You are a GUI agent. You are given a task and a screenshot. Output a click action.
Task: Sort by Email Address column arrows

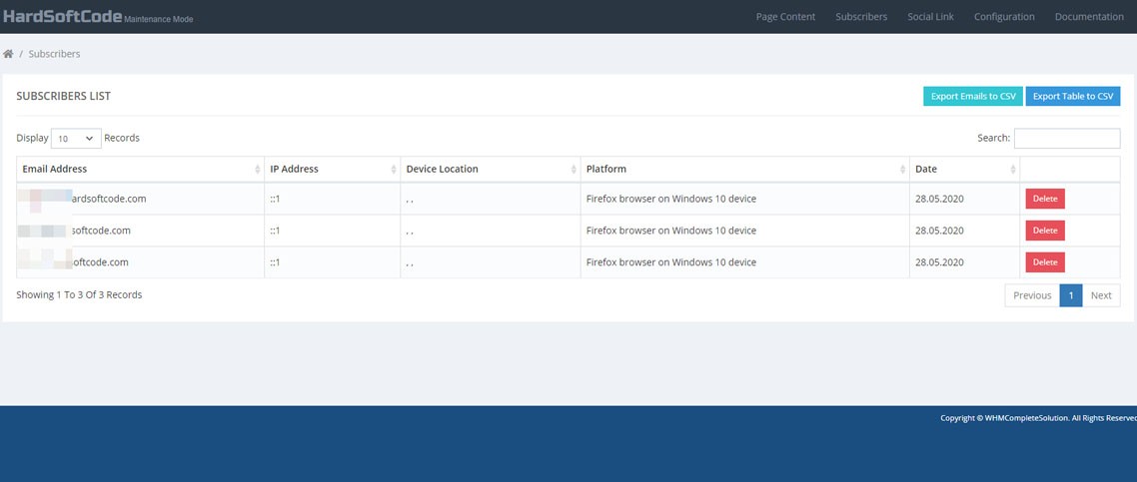(x=258, y=170)
